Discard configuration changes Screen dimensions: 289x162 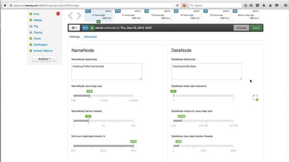tap(241, 28)
